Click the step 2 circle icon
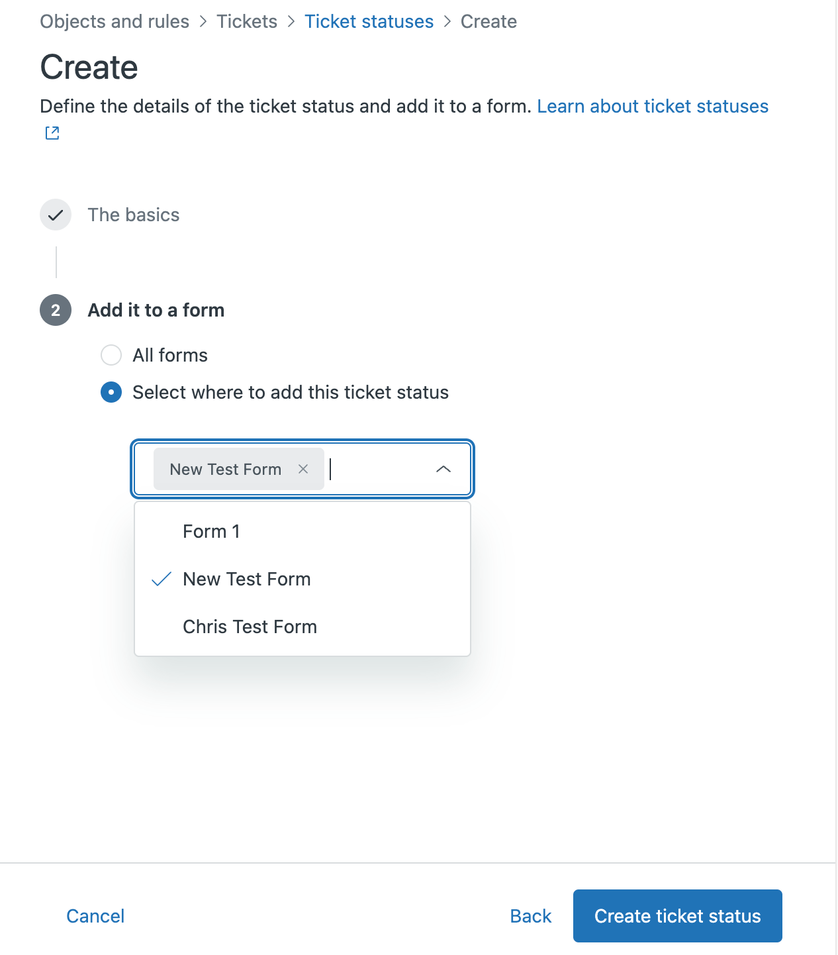This screenshot has width=838, height=955. [x=55, y=310]
